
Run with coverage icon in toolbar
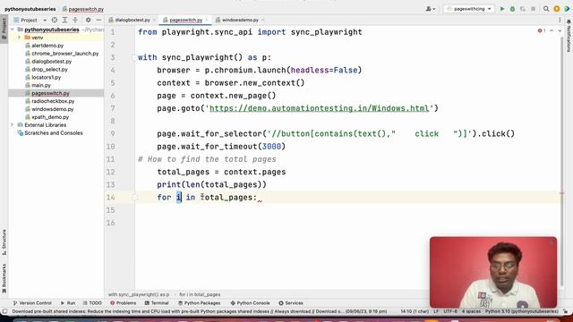pyautogui.click(x=523, y=9)
